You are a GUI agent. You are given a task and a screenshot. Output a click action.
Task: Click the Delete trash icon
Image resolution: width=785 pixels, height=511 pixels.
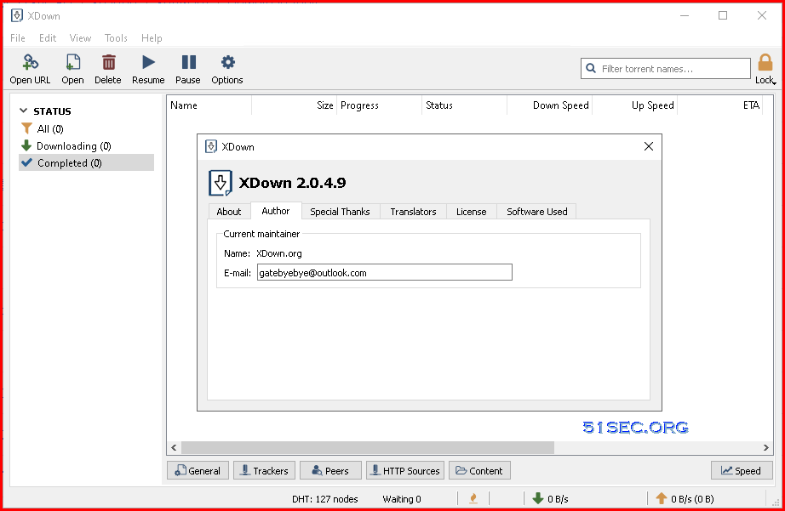(x=109, y=63)
